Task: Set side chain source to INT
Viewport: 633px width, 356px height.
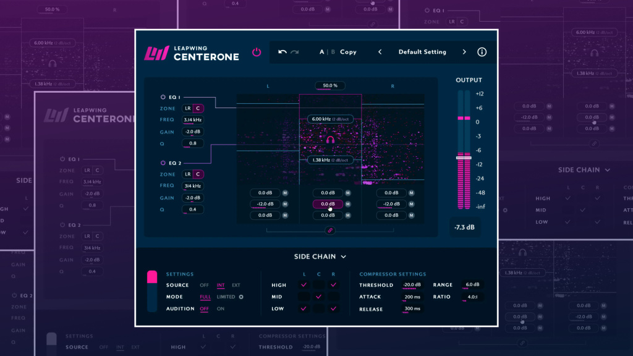Action: tap(221, 286)
